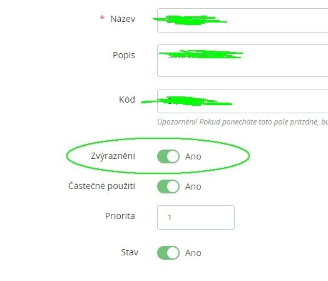Click the Priorita label
Image resolution: width=328 pixels, height=281 pixels.
pyautogui.click(x=120, y=216)
